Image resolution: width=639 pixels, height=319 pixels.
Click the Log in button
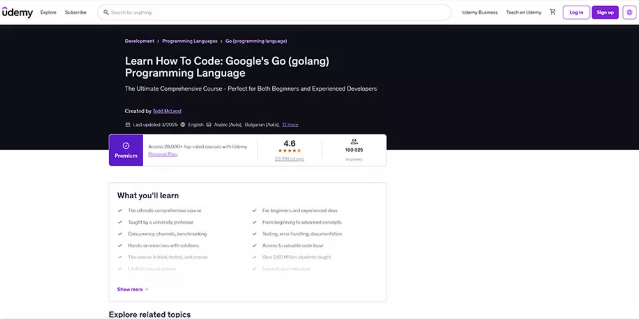click(576, 12)
